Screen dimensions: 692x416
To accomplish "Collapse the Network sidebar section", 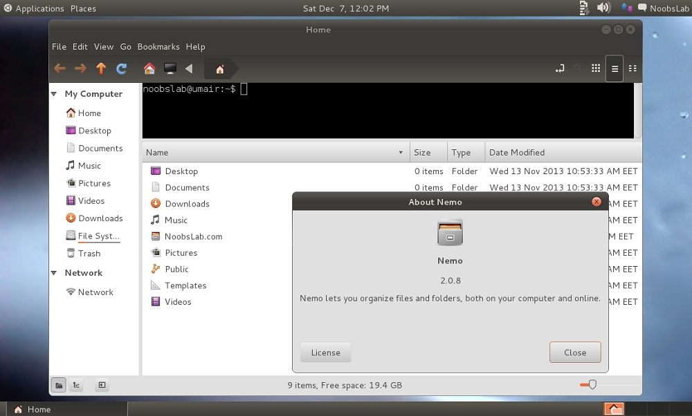I will (55, 273).
